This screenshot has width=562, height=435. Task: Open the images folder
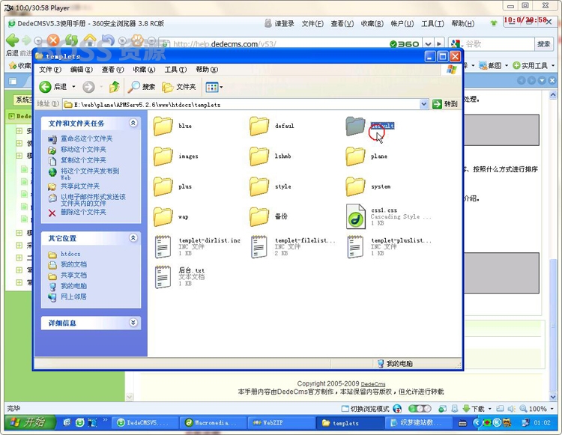(163, 156)
